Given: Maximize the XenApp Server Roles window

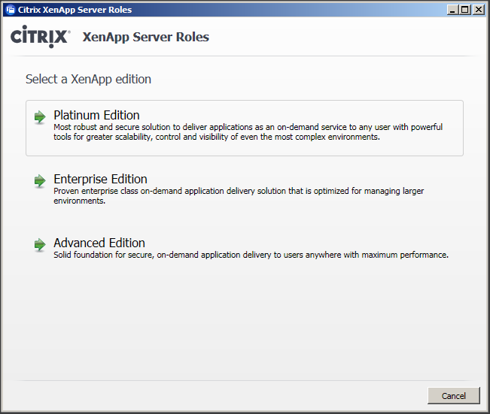Looking at the screenshot, I should pyautogui.click(x=465, y=10).
